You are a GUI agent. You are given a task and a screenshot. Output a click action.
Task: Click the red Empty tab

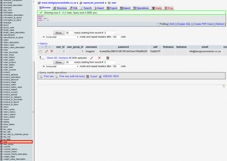pyautogui.click(x=157, y=8)
